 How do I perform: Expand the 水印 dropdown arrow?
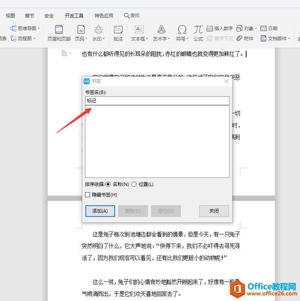(104, 39)
